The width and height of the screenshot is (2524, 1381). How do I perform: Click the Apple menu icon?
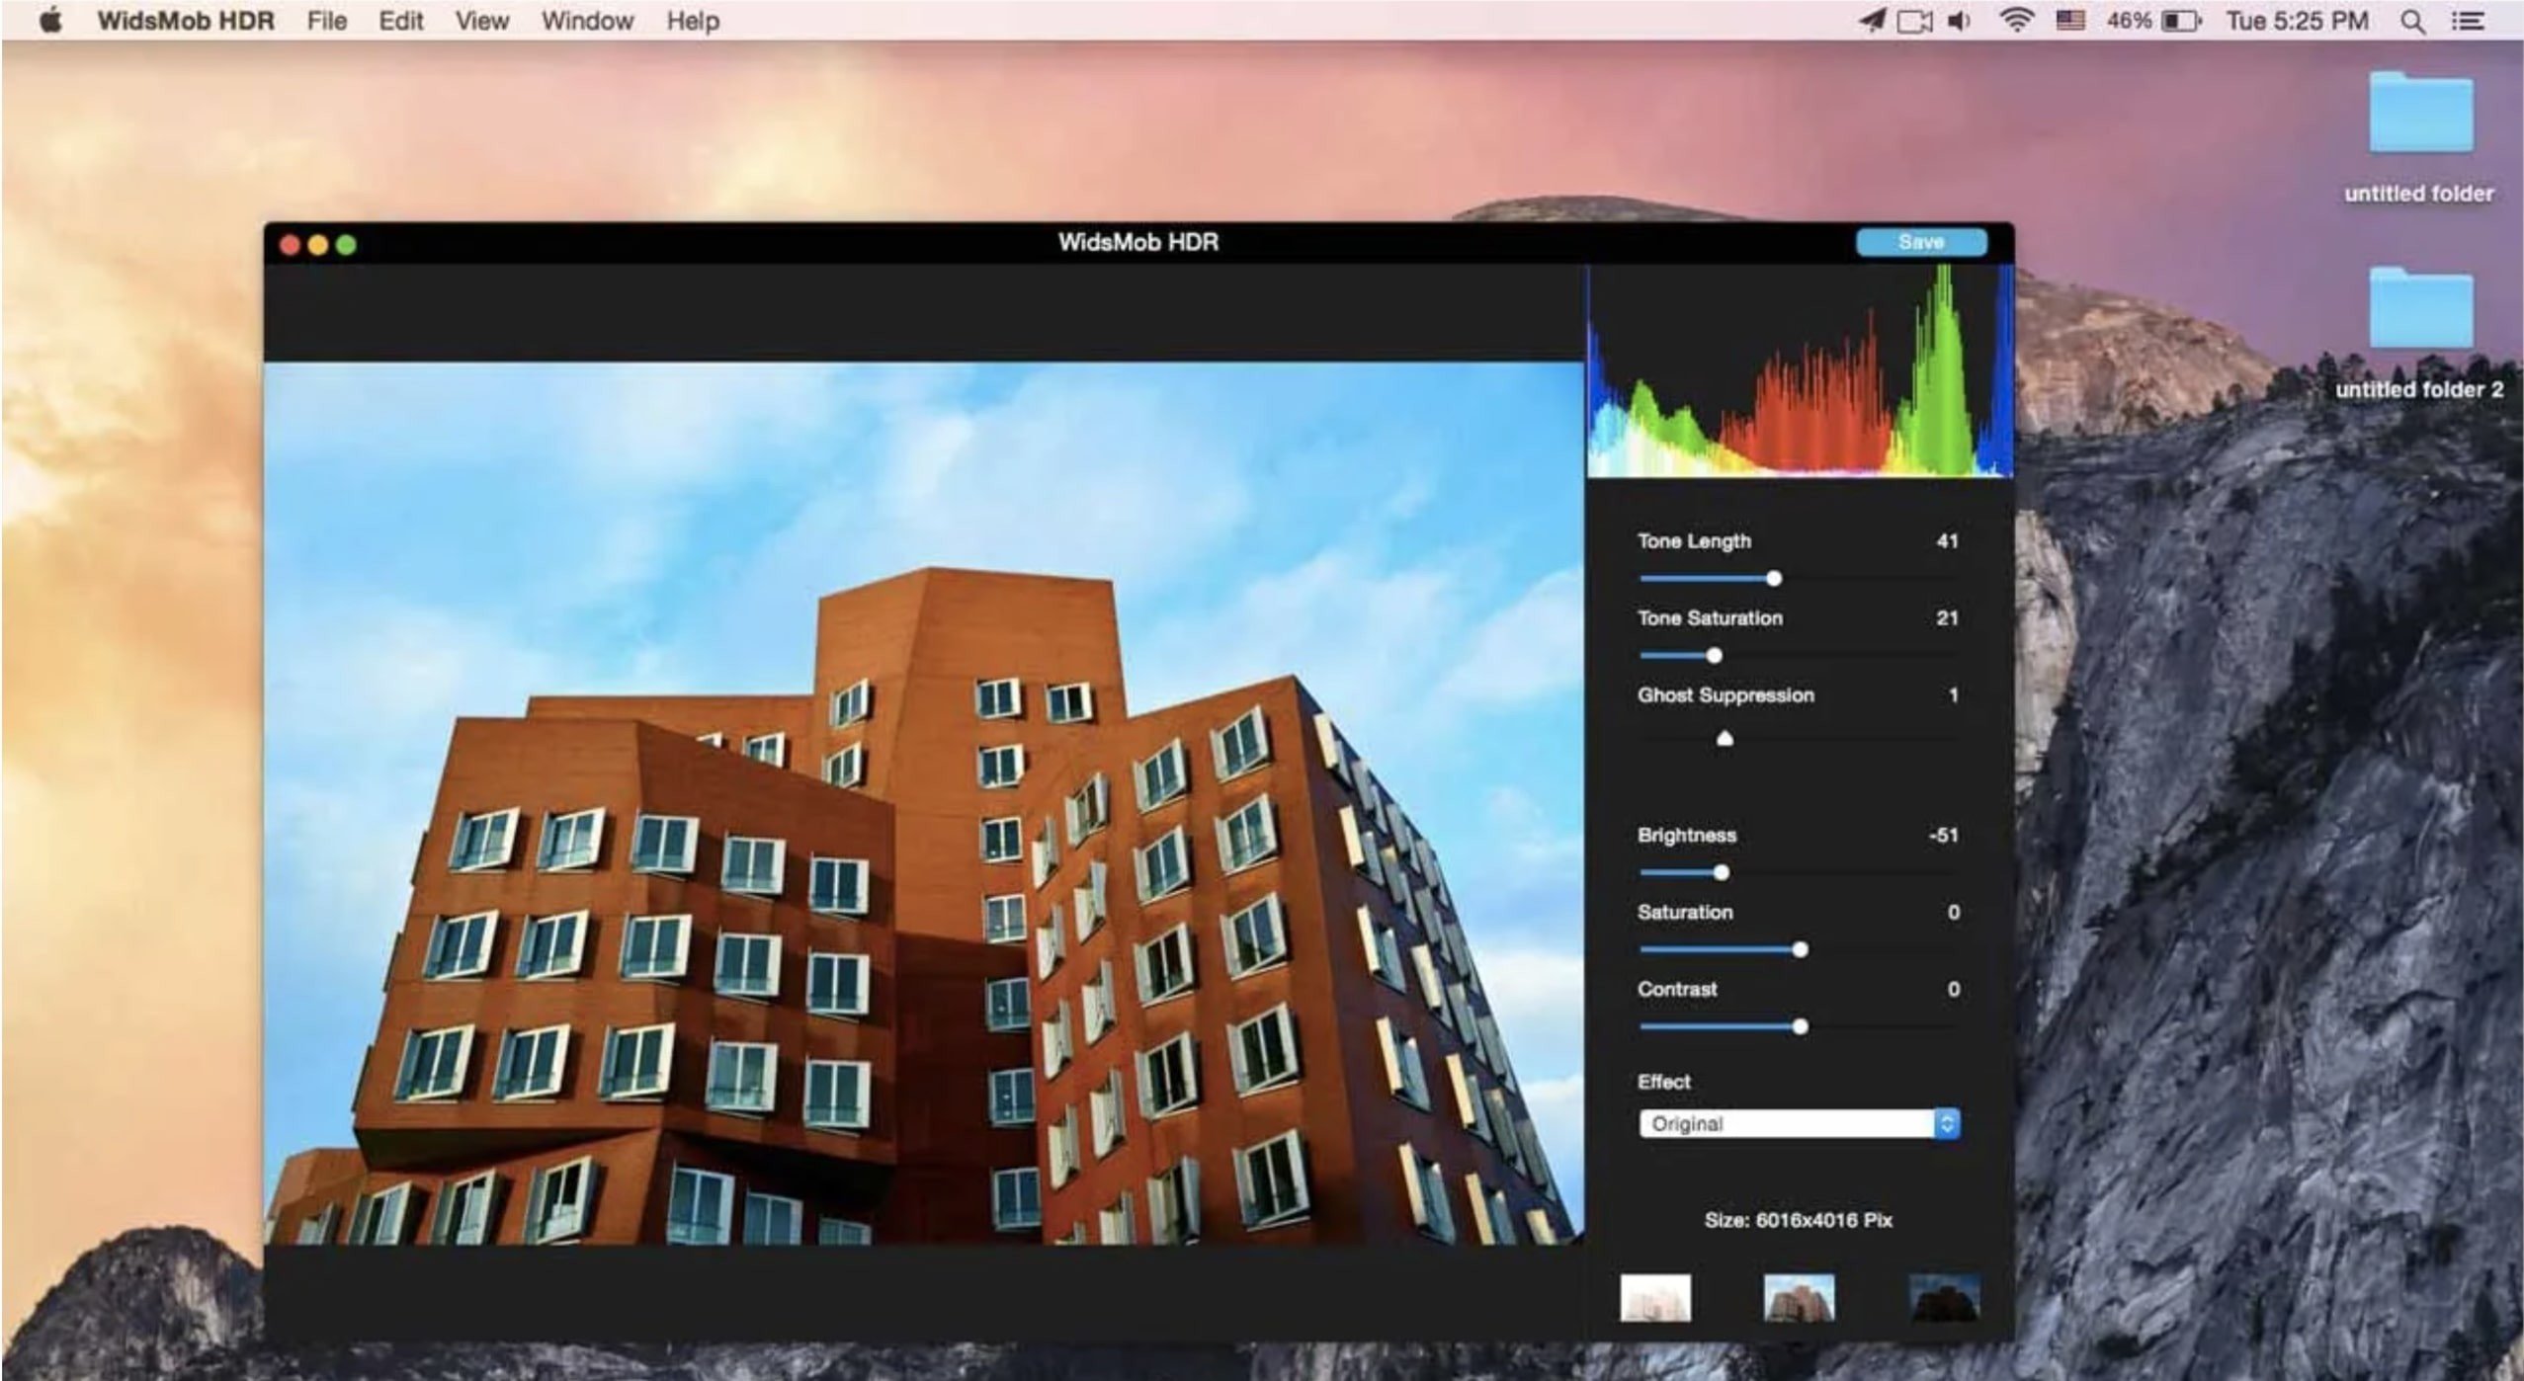[50, 21]
